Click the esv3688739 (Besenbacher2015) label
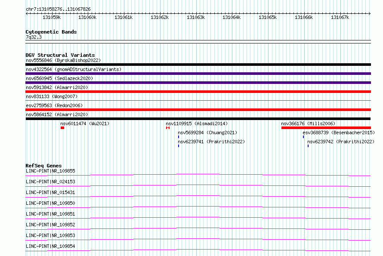 pyautogui.click(x=339, y=133)
